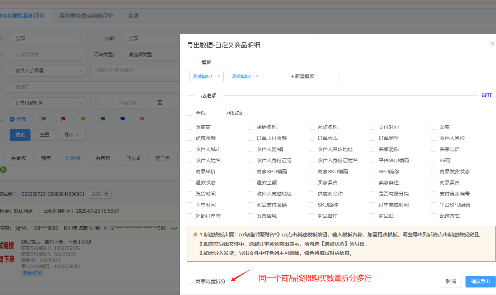Viewport: 496px width, 295px height.
Task: Click the 平台SPU编码: 4045739584 text
Action: [51, 266]
